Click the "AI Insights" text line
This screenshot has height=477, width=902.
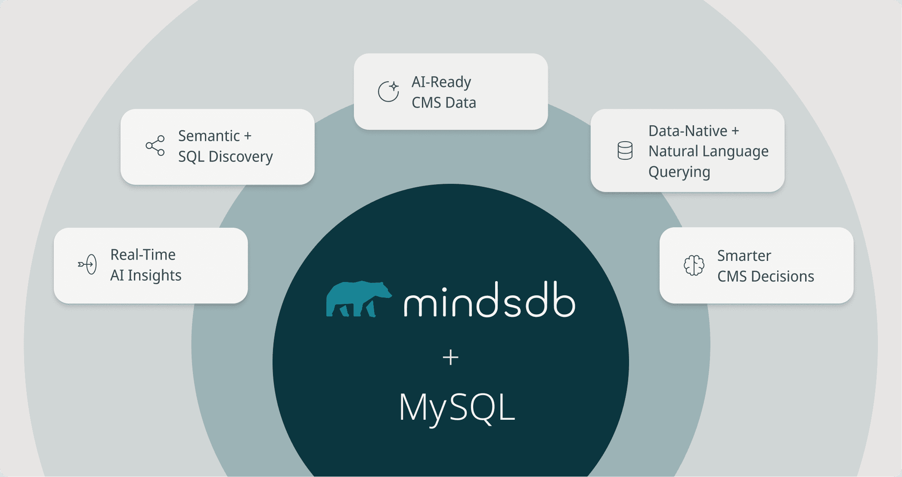point(146,276)
